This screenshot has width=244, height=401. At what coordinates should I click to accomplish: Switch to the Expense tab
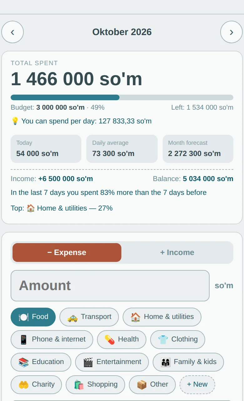tap(67, 253)
